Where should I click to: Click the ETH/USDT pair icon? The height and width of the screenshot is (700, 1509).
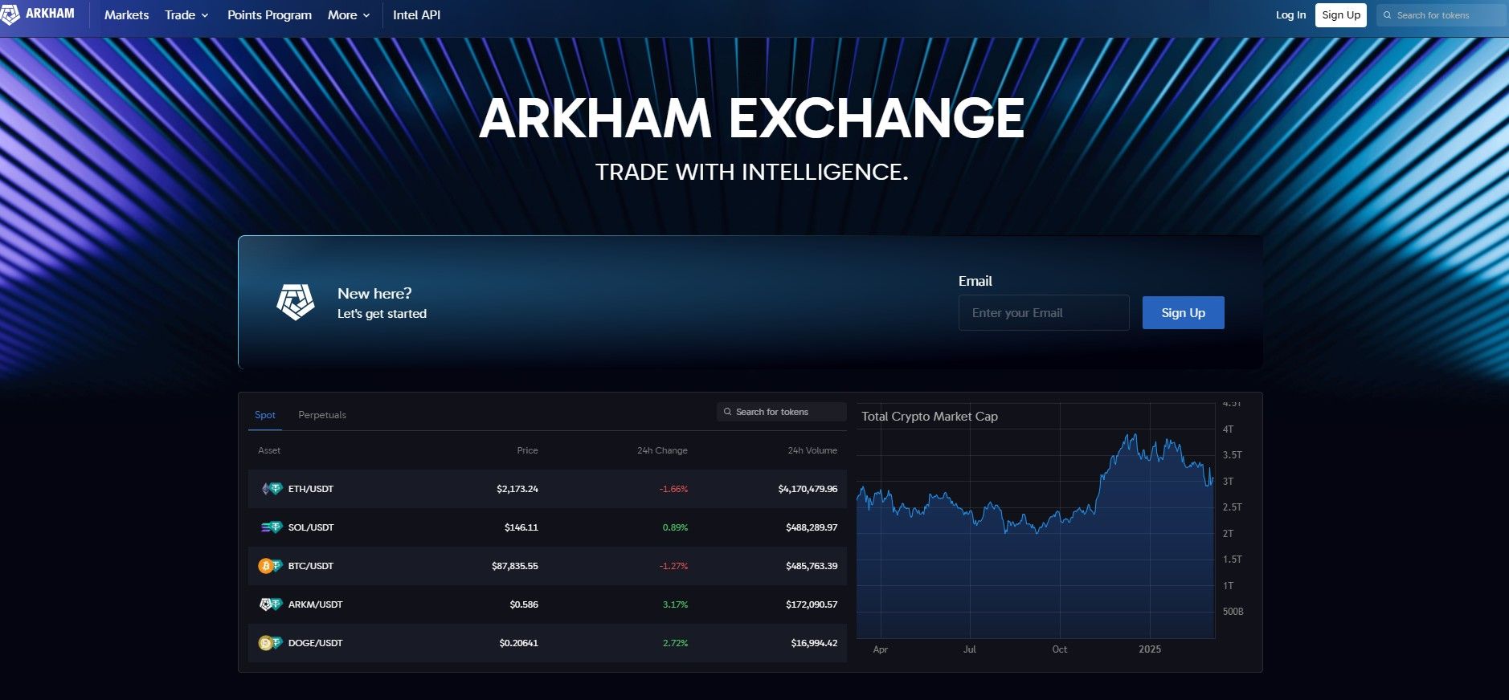[272, 489]
